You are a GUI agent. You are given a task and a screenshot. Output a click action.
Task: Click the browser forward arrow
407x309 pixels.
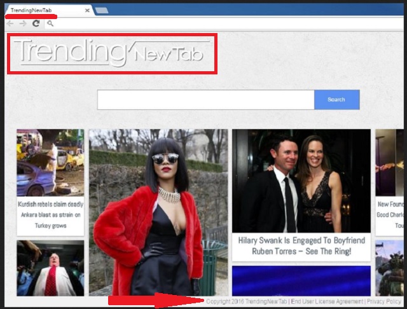click(23, 24)
